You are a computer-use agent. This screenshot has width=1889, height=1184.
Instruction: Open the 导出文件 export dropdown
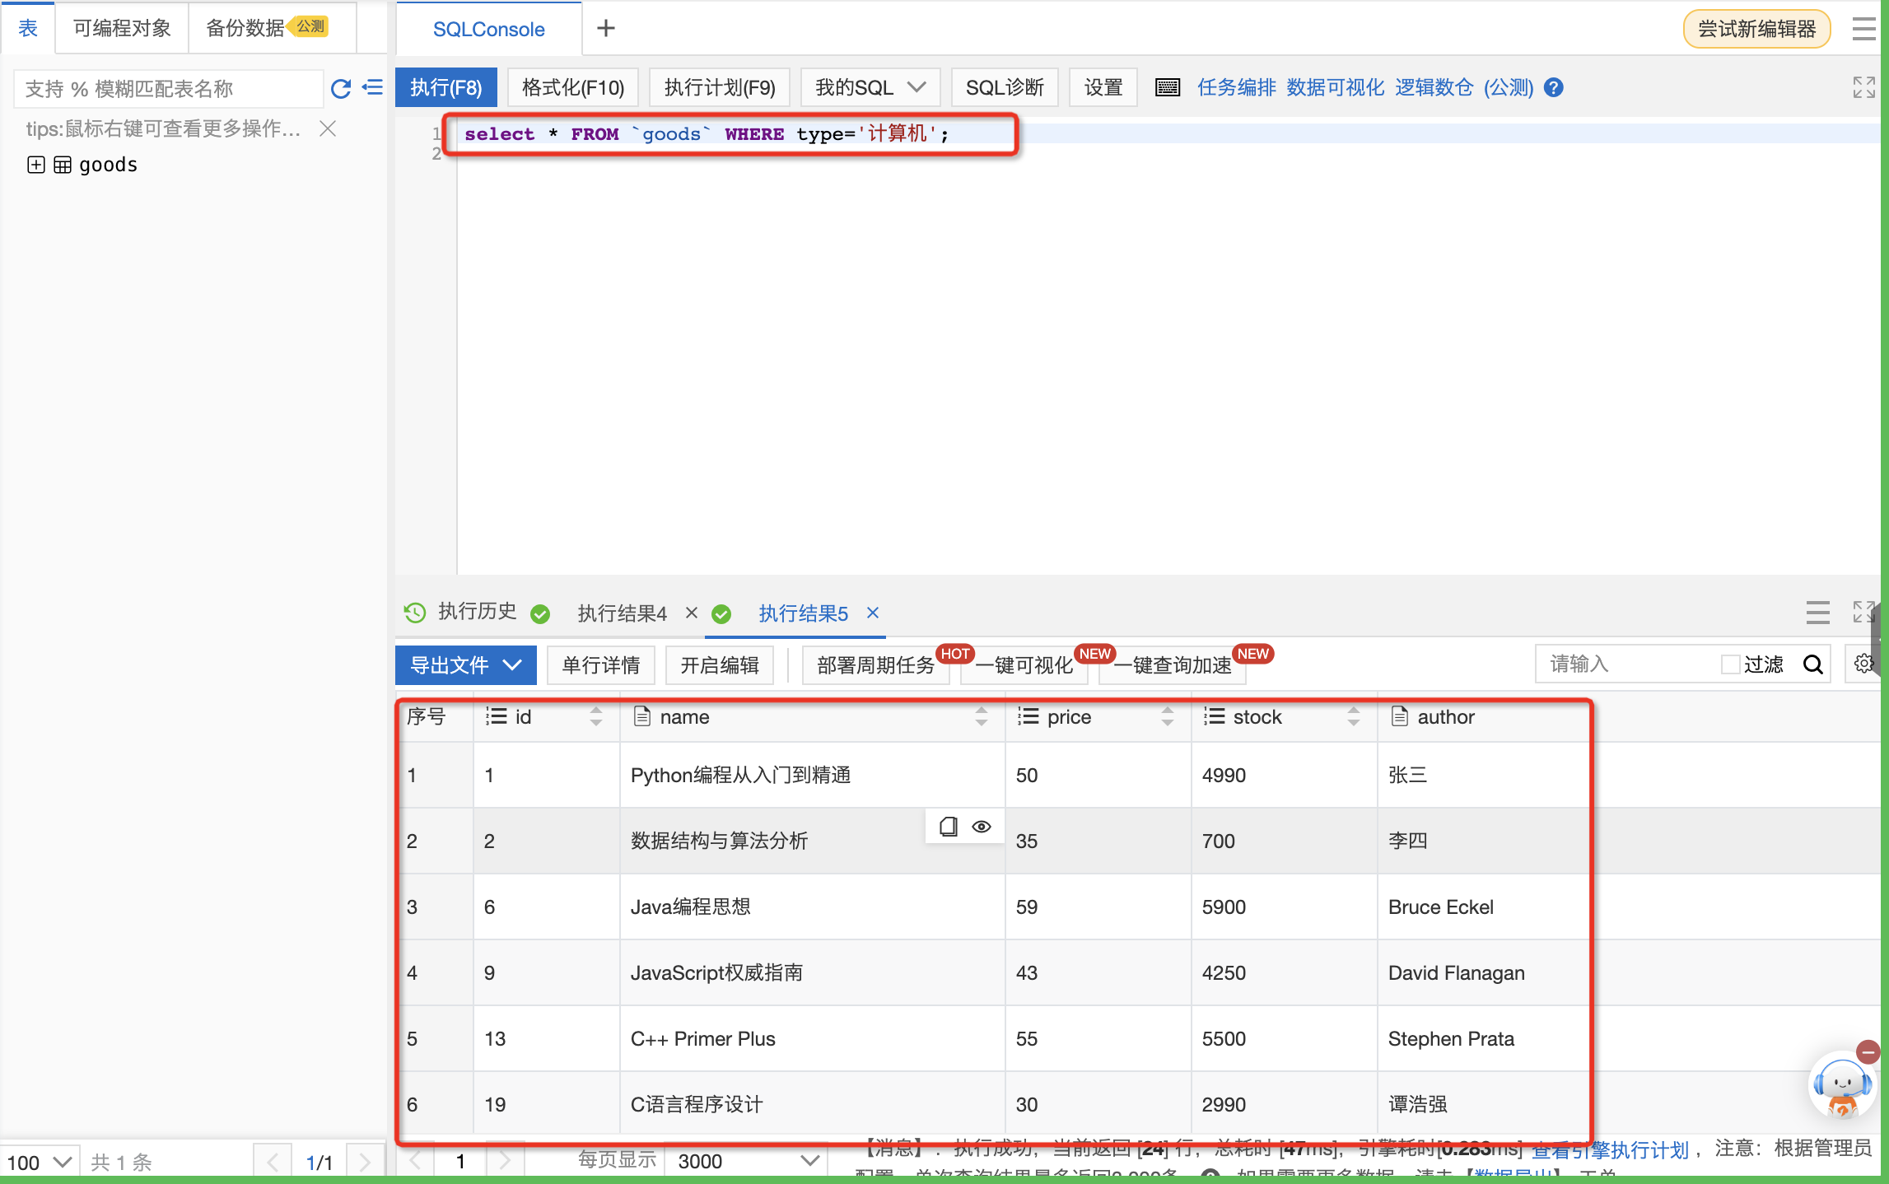pyautogui.click(x=466, y=664)
